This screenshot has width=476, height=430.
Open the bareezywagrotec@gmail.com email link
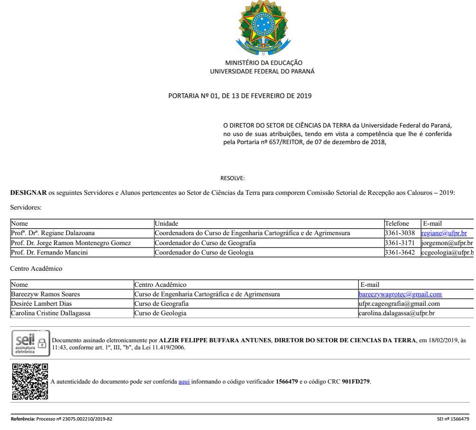click(x=400, y=294)
